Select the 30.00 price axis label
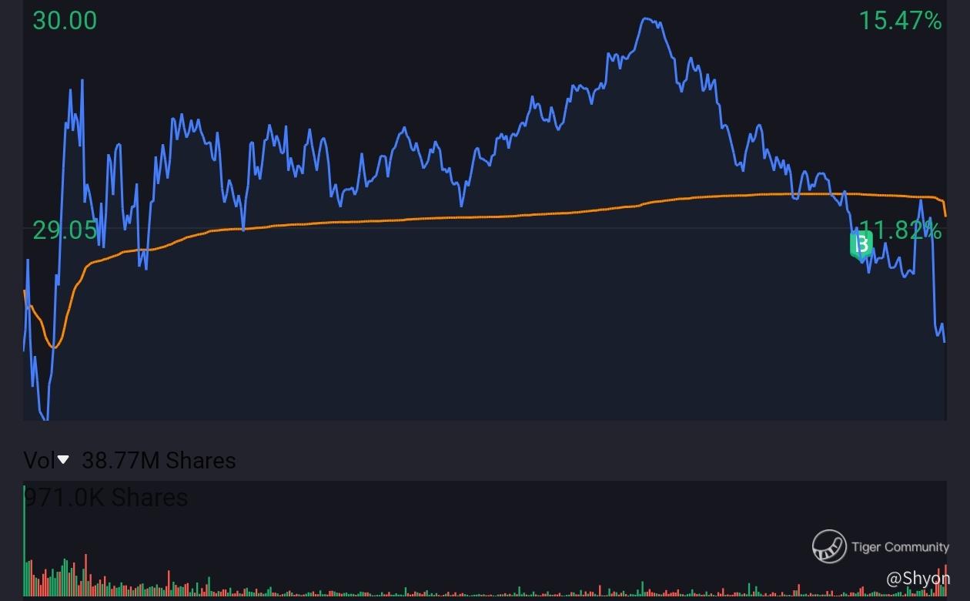Screen dimensions: 970x601 point(65,21)
